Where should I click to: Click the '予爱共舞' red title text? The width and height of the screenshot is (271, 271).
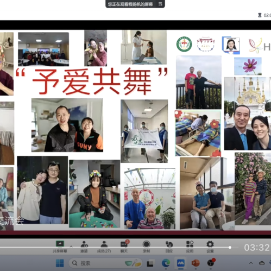coord(92,81)
